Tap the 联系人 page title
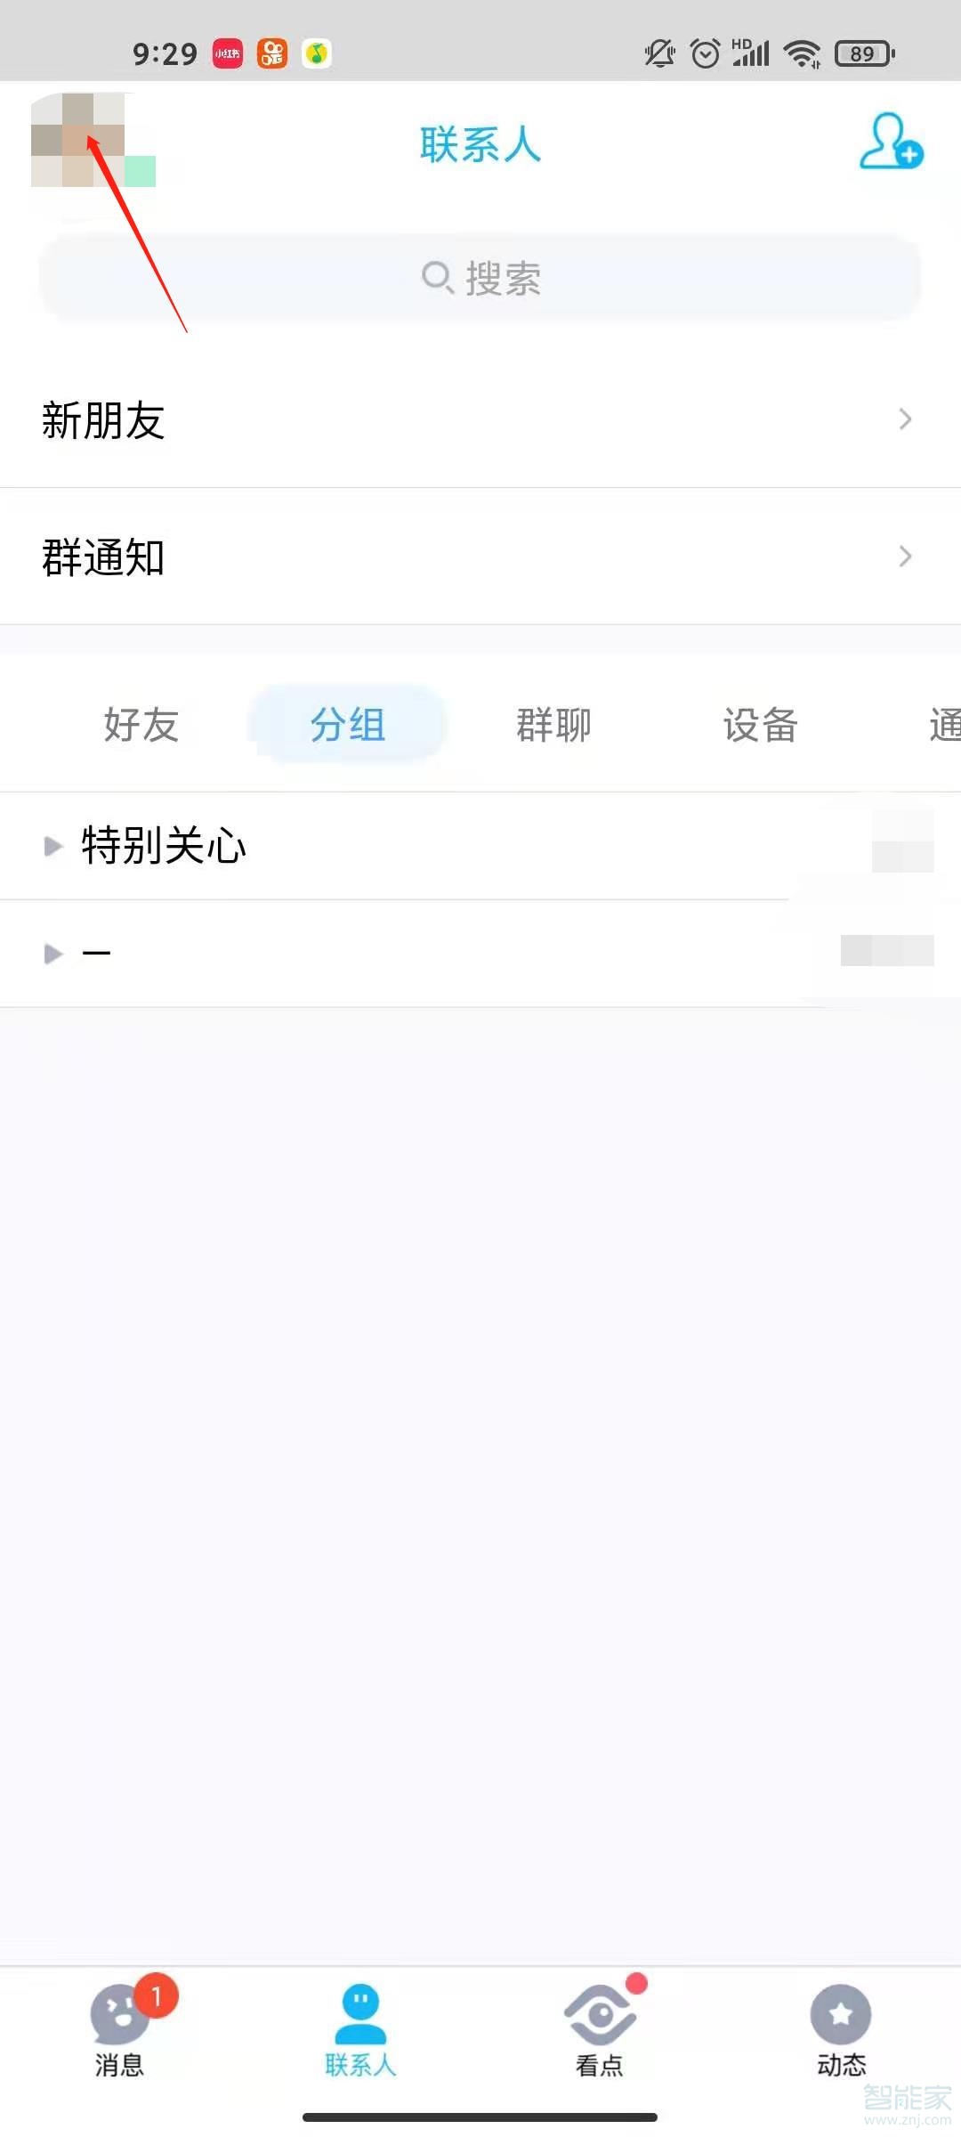The height and width of the screenshot is (2137, 961). (480, 144)
